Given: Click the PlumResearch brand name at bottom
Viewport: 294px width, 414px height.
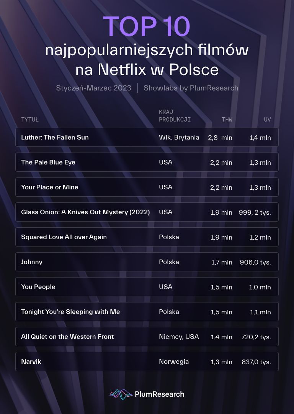Looking at the screenshot, I should (x=159, y=394).
